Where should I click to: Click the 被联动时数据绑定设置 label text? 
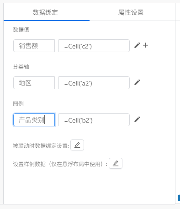(41, 146)
